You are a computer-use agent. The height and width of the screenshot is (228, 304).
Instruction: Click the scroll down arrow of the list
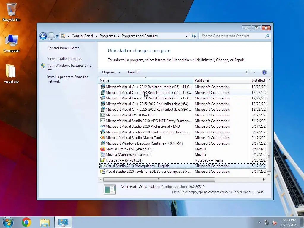269,174
